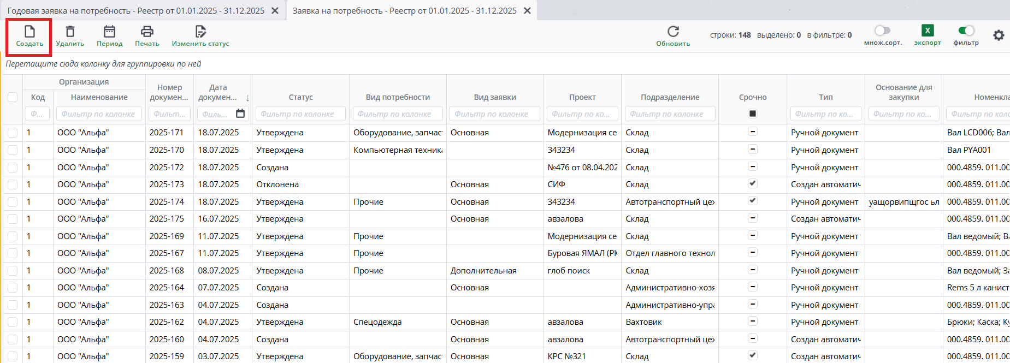The image size is (1010, 363).
Task: Disable the фильтр toggle switch
Action: tap(966, 31)
